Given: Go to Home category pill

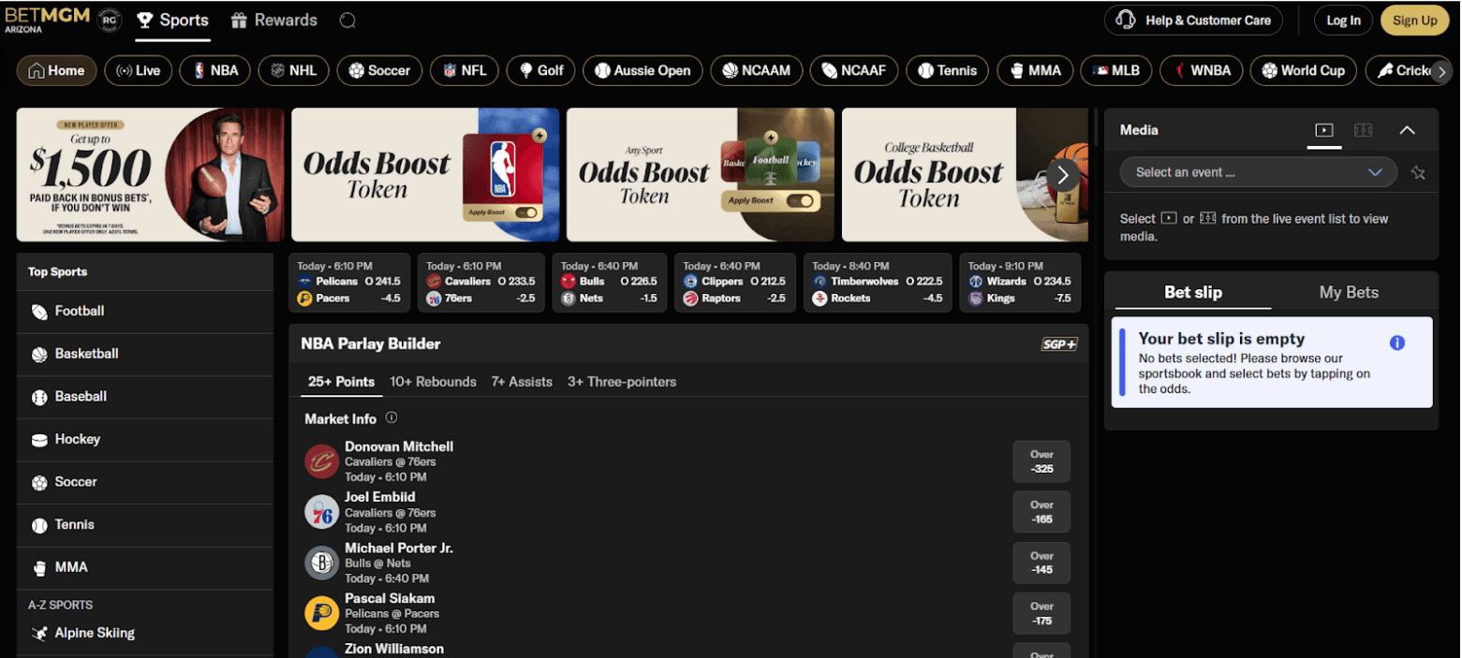Looking at the screenshot, I should (x=56, y=71).
